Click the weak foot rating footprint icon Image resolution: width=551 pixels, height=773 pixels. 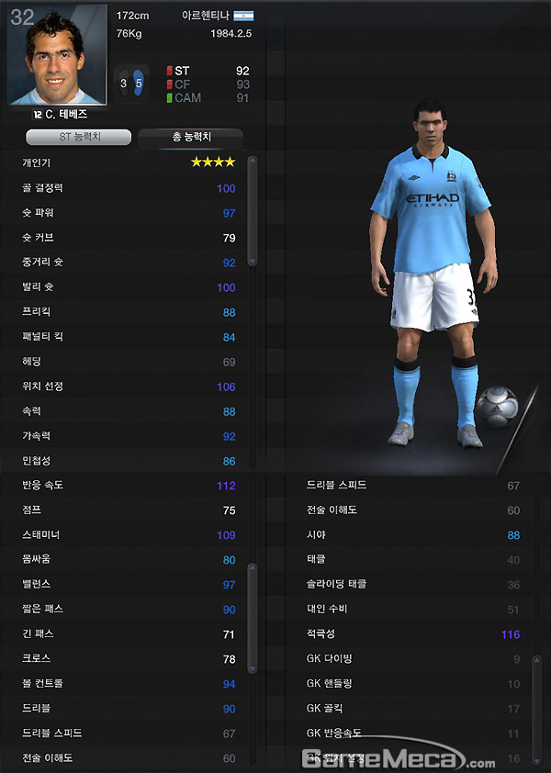point(124,84)
